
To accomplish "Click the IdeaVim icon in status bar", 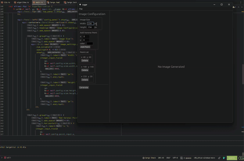I will click(x=224, y=158).
